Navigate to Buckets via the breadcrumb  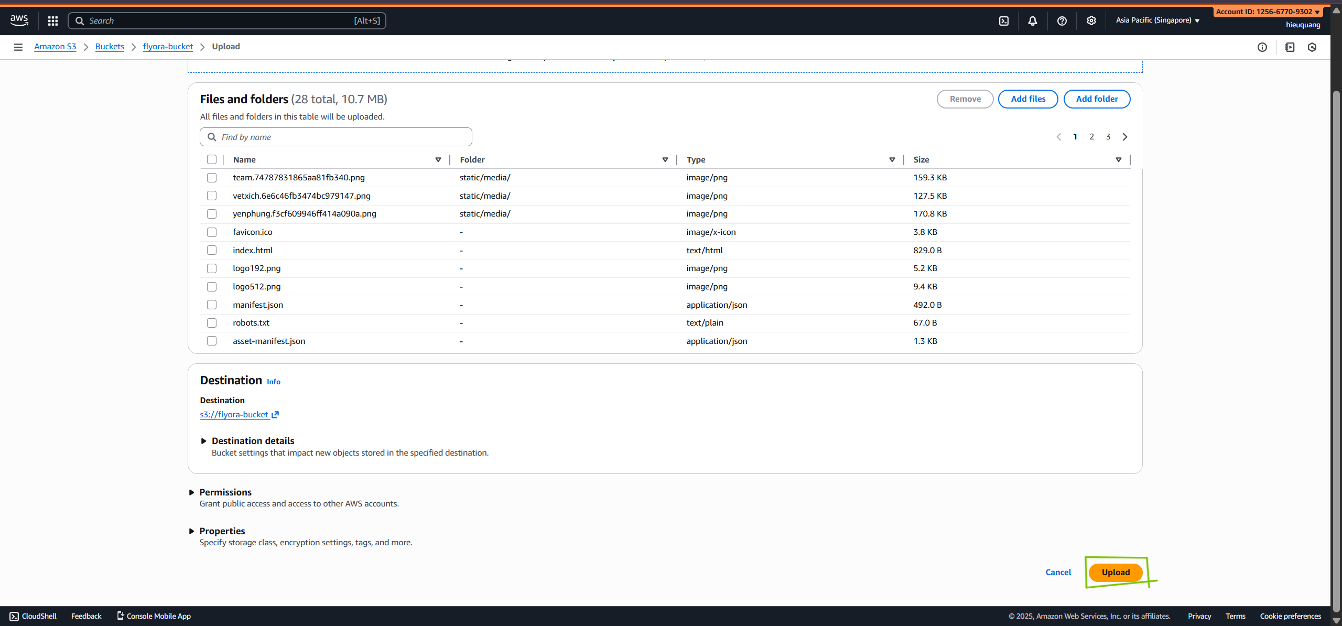point(110,46)
